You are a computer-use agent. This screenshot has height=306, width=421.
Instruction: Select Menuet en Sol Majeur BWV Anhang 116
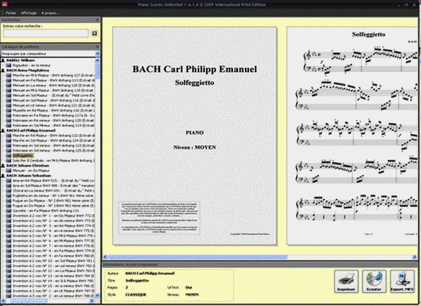54,100
